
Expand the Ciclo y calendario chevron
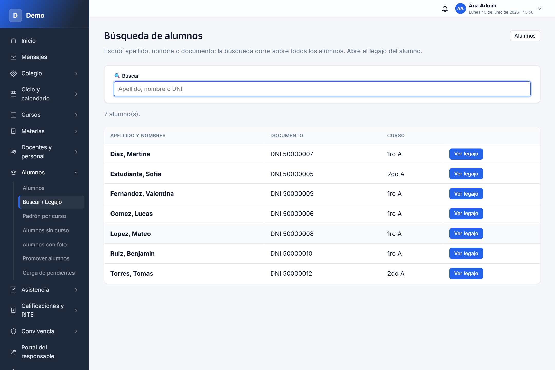(76, 94)
